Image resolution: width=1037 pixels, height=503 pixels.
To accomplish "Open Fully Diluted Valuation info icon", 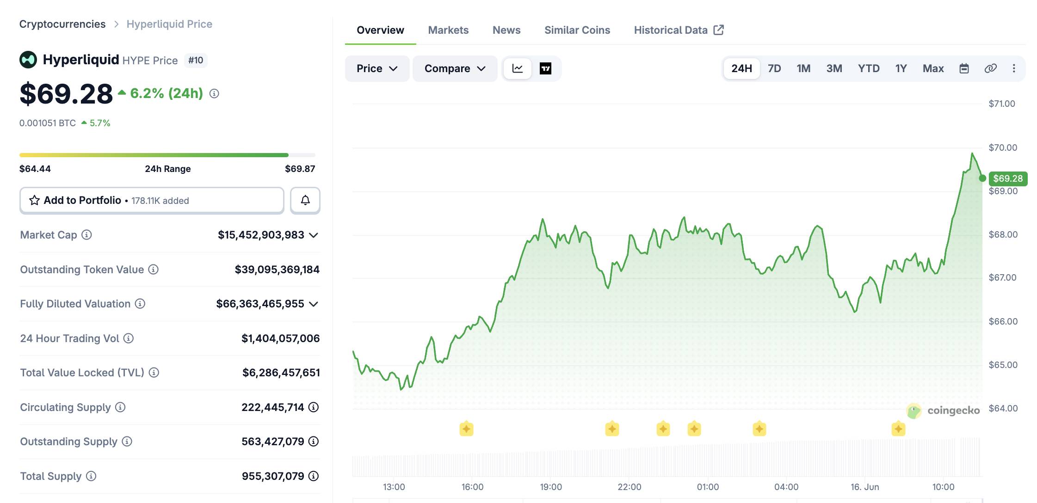I will [x=140, y=304].
